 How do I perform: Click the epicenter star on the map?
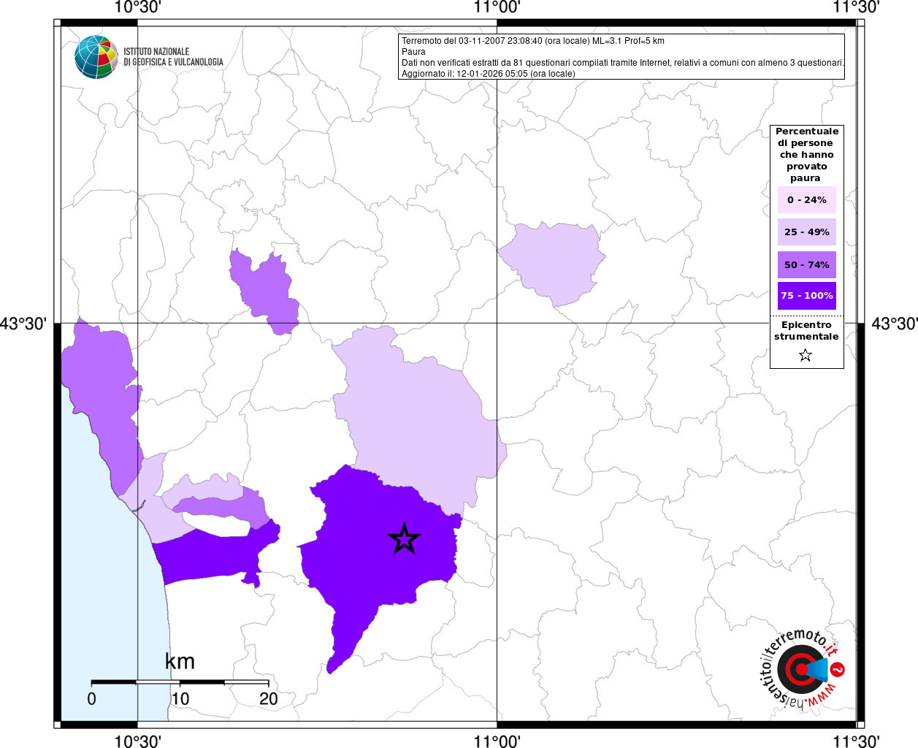click(x=404, y=539)
